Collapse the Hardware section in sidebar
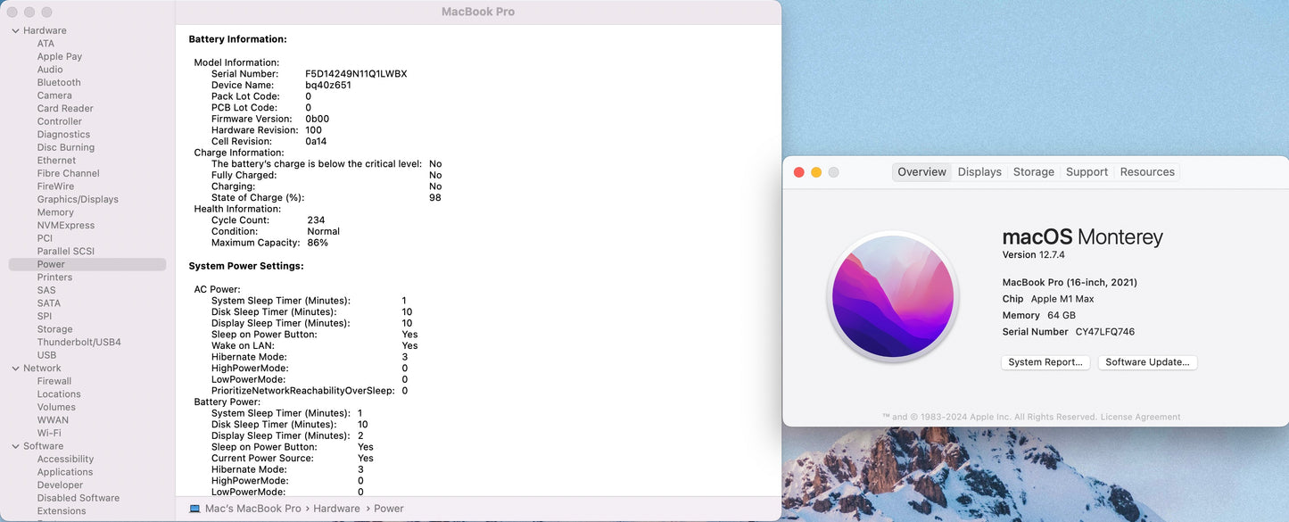Screen dimensions: 1289x522 [16, 30]
